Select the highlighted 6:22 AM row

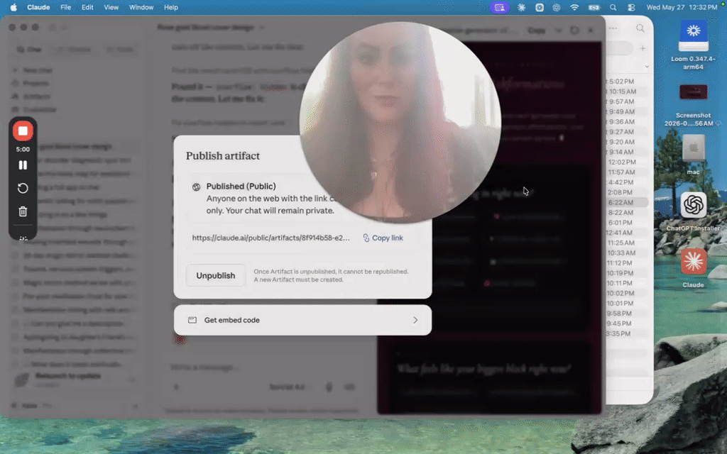pyautogui.click(x=626, y=202)
